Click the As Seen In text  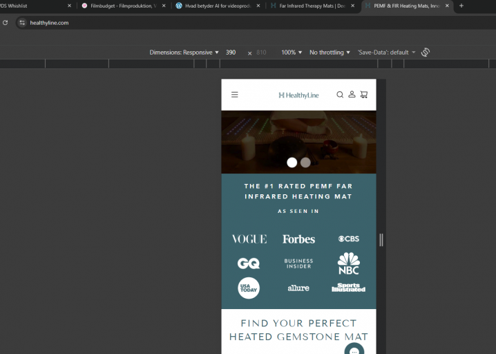click(x=298, y=211)
